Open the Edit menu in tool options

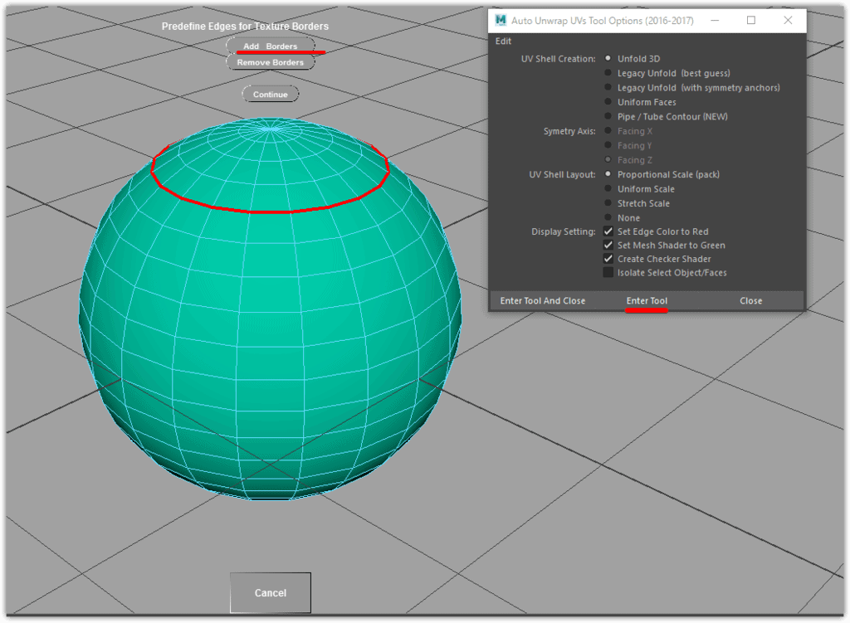pyautogui.click(x=503, y=41)
